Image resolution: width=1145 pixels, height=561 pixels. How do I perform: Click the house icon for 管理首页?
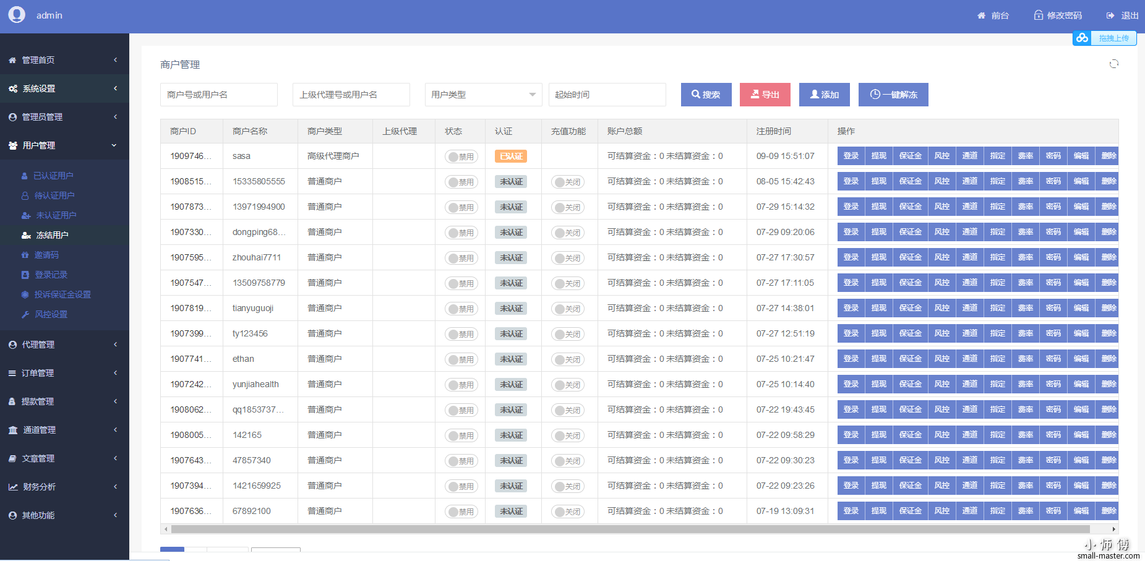[x=12, y=60]
